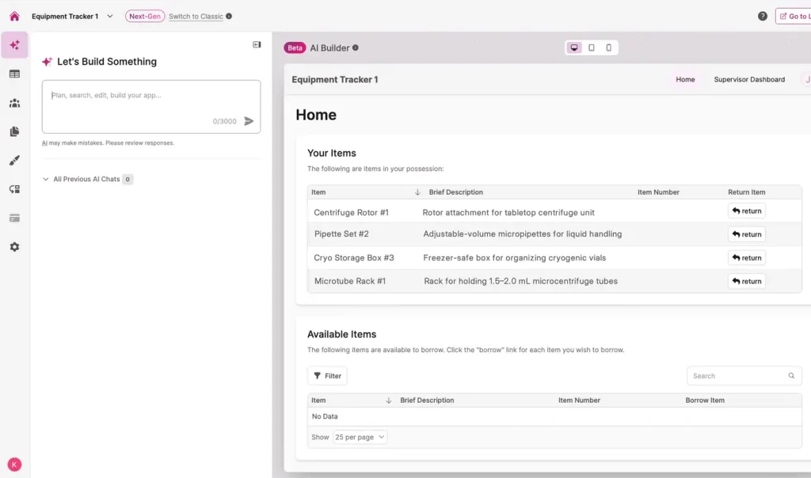This screenshot has height=478, width=811.
Task: Click Switch to Classic link
Action: coord(196,17)
